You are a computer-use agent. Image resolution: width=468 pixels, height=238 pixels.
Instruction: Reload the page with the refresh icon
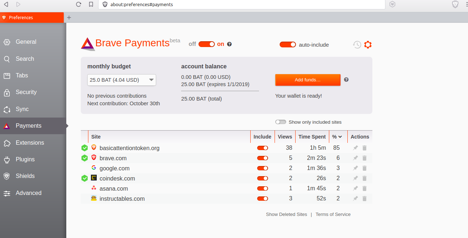click(x=79, y=4)
